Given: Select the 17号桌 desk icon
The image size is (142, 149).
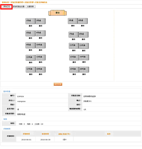Looking at the screenshot, I should (31, 70).
